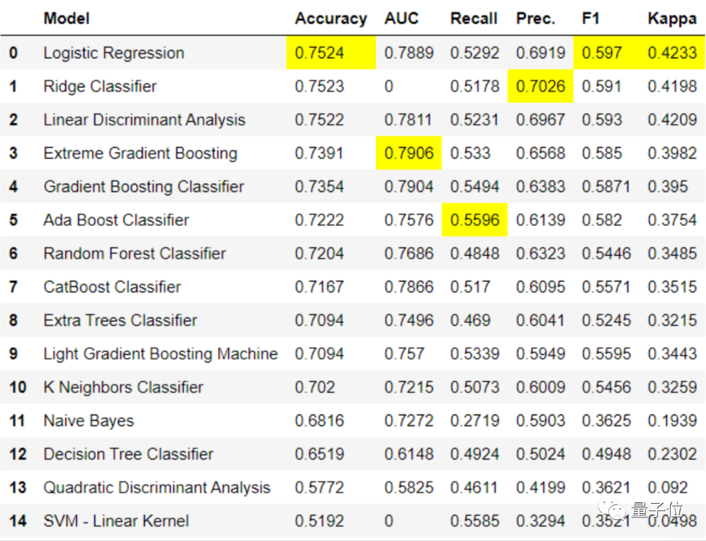The image size is (706, 541).
Task: Click highlighted precision value 0.7026
Action: 540,87
